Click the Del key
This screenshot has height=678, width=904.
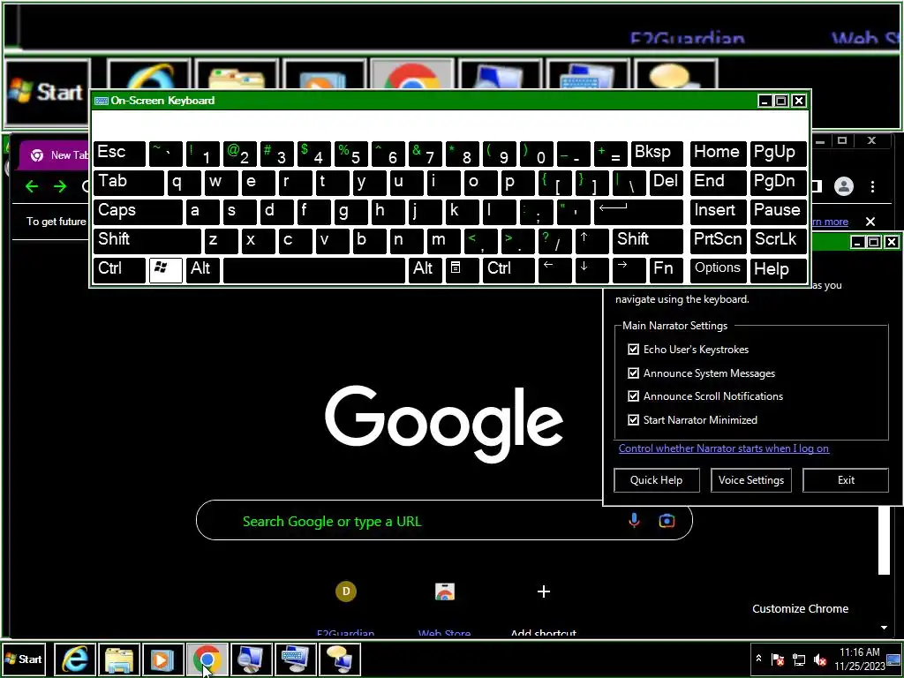pos(666,183)
